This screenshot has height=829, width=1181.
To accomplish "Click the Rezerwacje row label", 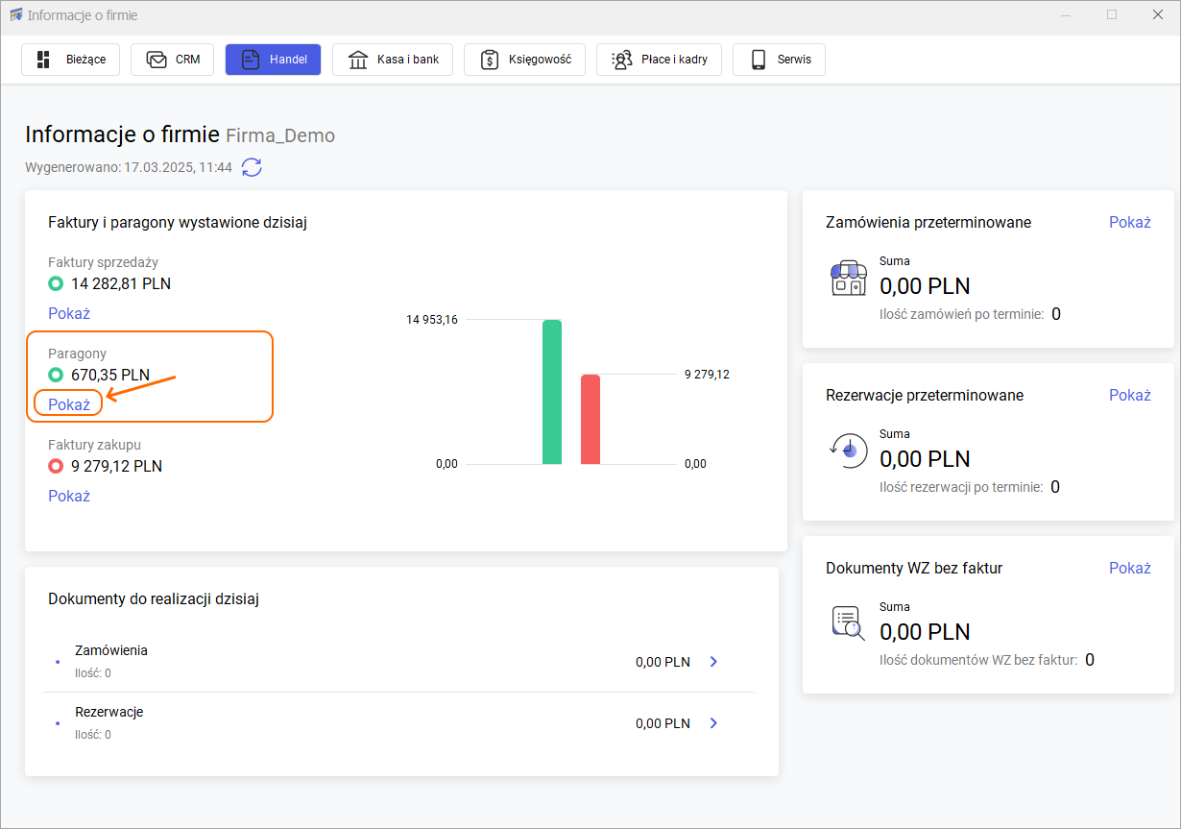I will pyautogui.click(x=109, y=712).
